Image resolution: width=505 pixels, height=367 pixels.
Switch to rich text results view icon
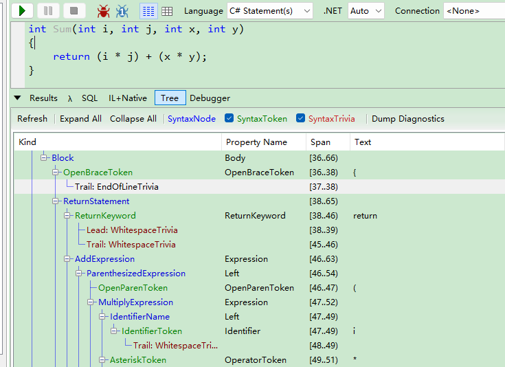[x=148, y=11]
